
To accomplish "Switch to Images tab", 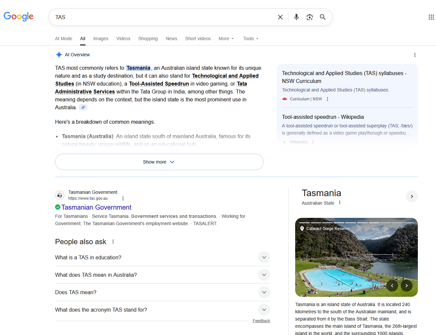I will click(101, 39).
